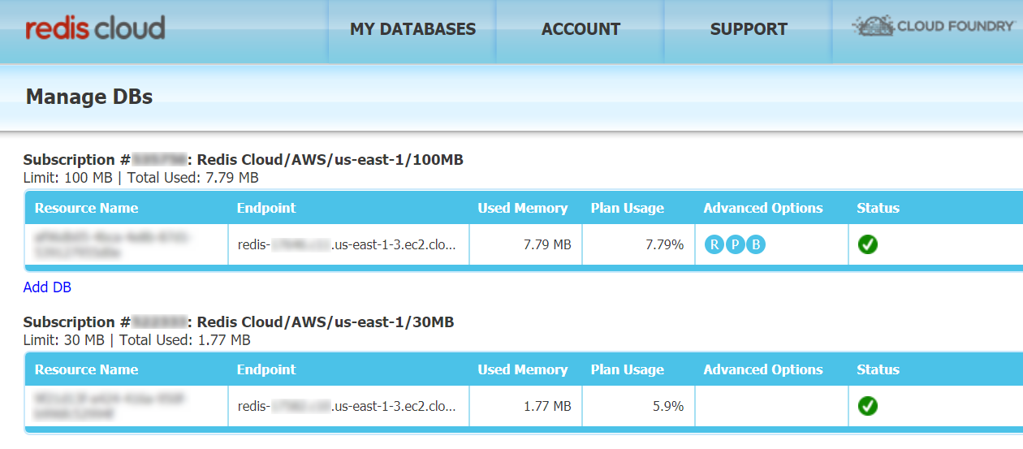Click the green status check for 100MB database
This screenshot has width=1023, height=449.
(868, 244)
